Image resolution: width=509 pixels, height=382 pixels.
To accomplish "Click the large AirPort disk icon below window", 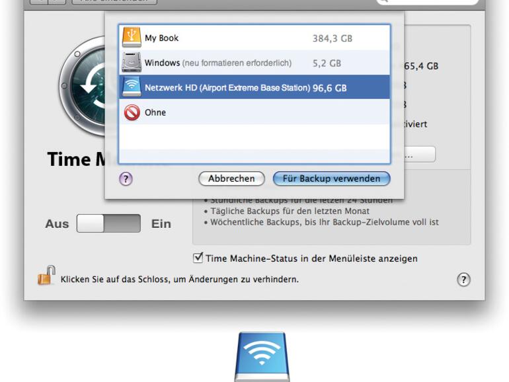I will coord(262,357).
